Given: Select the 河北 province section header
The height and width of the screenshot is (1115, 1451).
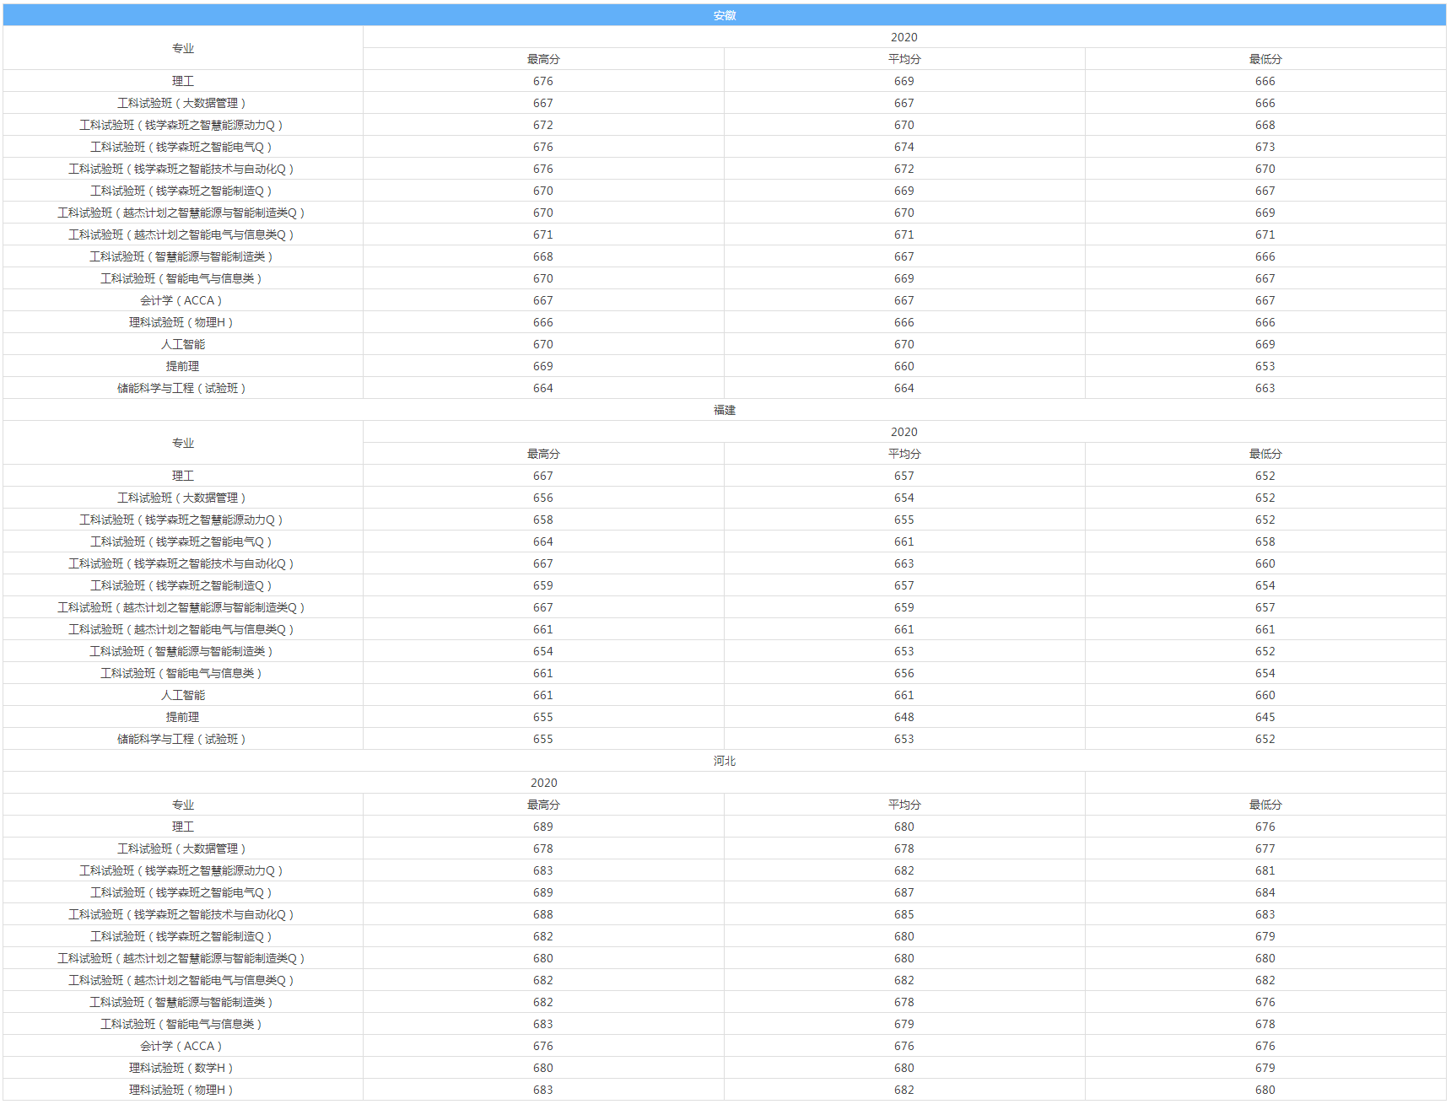Looking at the screenshot, I should click(725, 761).
